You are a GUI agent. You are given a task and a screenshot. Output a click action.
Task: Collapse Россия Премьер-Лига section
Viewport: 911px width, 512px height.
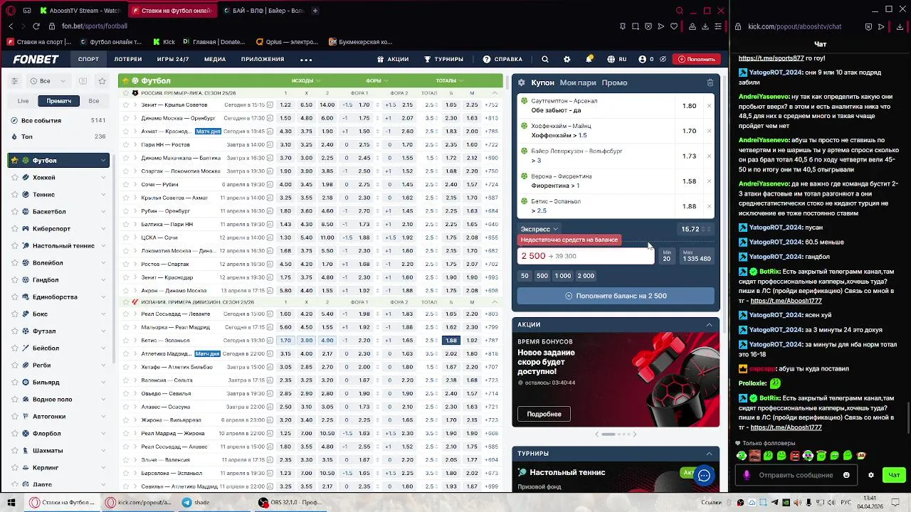(x=495, y=93)
